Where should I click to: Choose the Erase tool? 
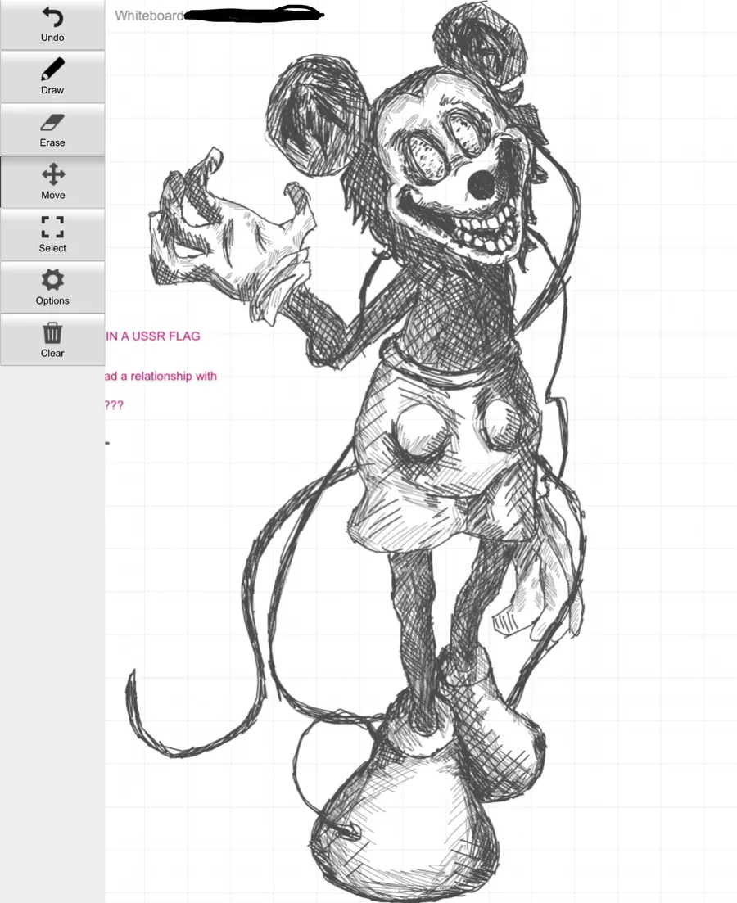point(52,130)
